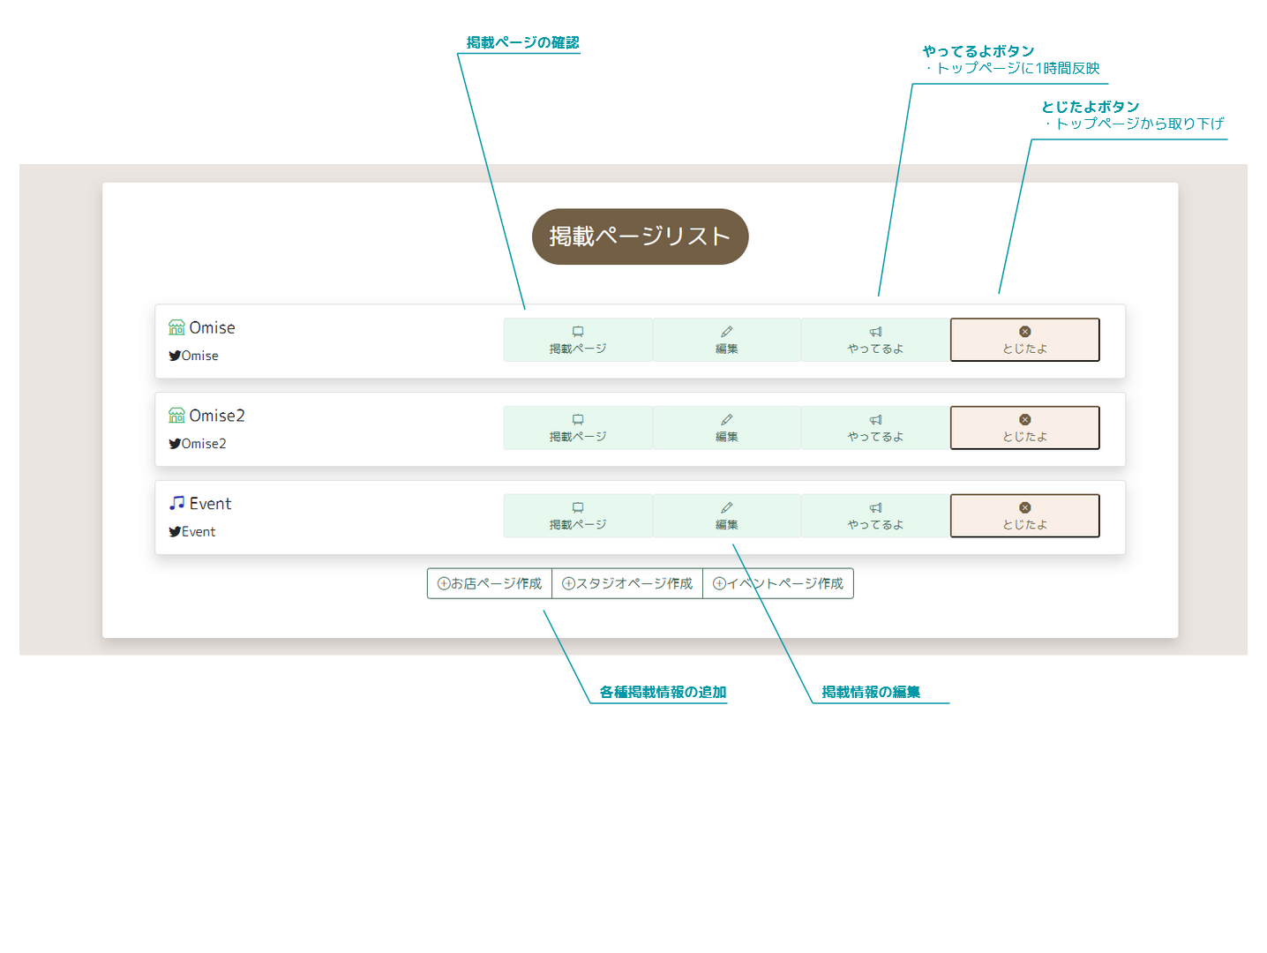Click 編集 in the Omise2 row

click(x=727, y=428)
